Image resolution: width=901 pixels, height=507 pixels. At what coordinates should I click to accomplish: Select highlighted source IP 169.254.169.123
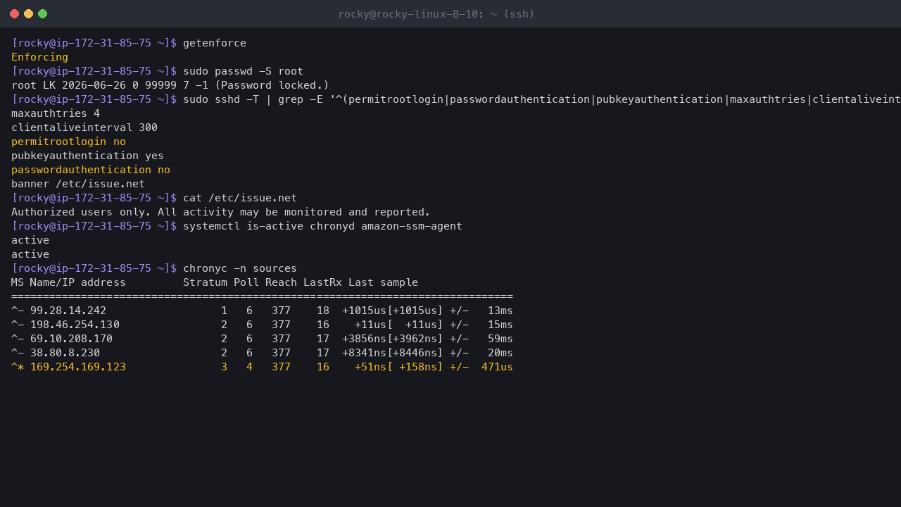(78, 367)
